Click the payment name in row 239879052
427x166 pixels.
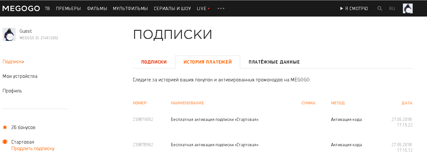tap(215, 120)
